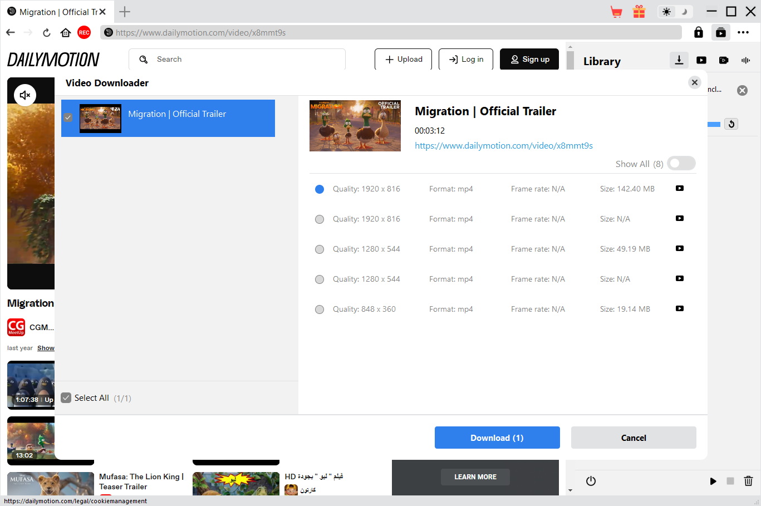Click video icon on 19.14 MB row
This screenshot has height=506, width=761.
point(680,308)
